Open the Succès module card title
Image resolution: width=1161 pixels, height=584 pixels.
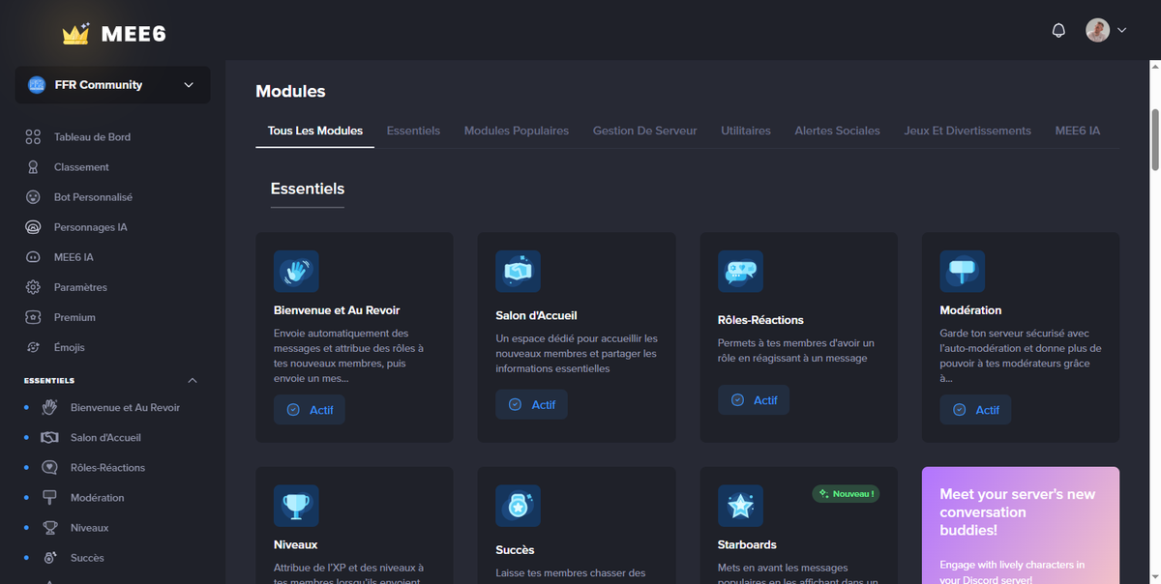[x=515, y=549]
